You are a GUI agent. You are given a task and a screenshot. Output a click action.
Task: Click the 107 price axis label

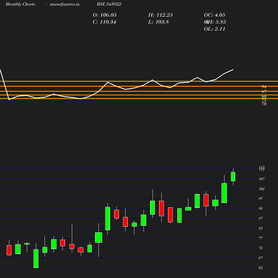coord(261,179)
